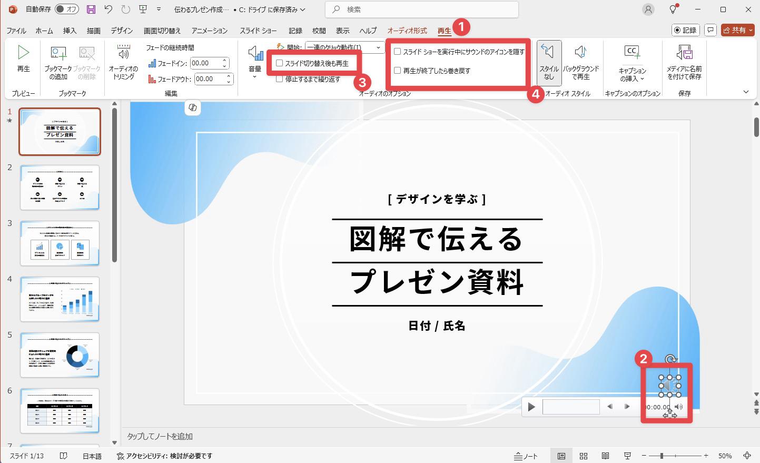This screenshot has height=463, width=760.
Task: Click the フェードアウト time field
Action: click(210, 79)
